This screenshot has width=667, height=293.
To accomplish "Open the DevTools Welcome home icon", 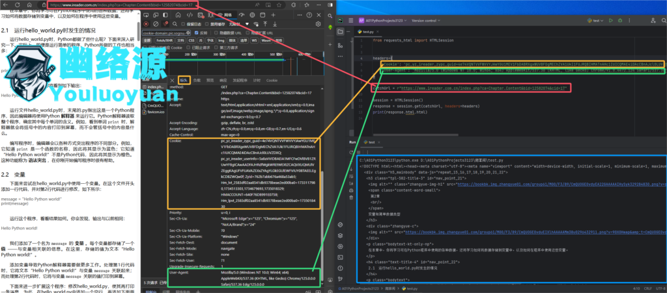I will [178, 15].
